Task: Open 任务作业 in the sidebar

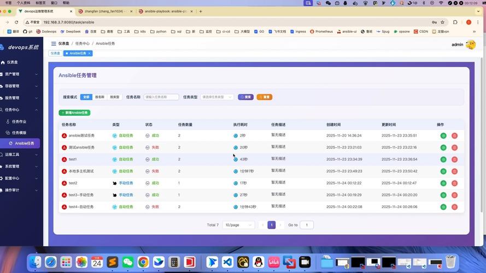Action: pos(20,122)
